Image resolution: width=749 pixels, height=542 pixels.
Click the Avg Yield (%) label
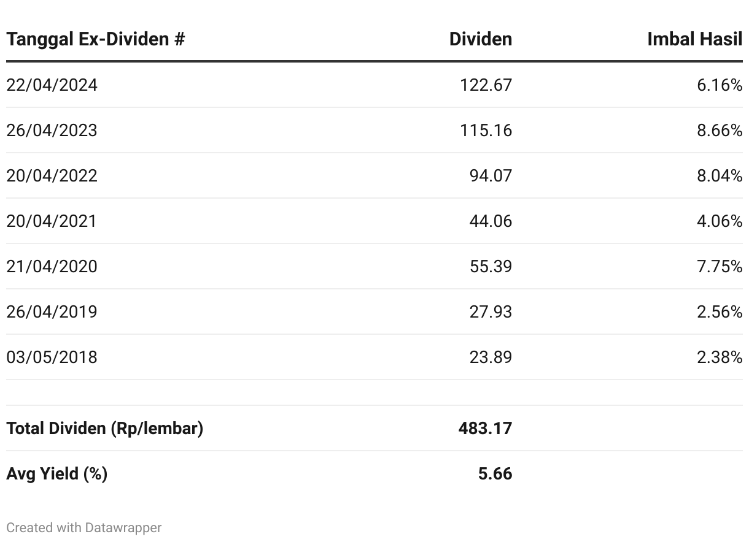point(56,473)
